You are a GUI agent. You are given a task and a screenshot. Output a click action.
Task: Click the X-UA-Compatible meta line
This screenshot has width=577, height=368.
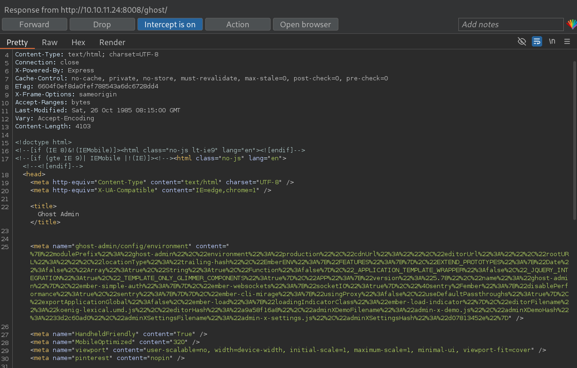click(x=151, y=190)
